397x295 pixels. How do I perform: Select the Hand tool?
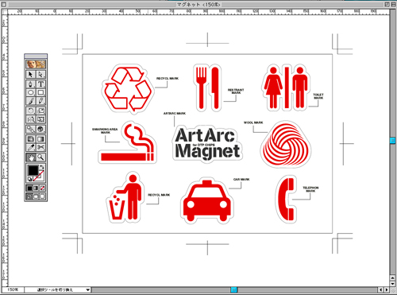pyautogui.click(x=31, y=157)
